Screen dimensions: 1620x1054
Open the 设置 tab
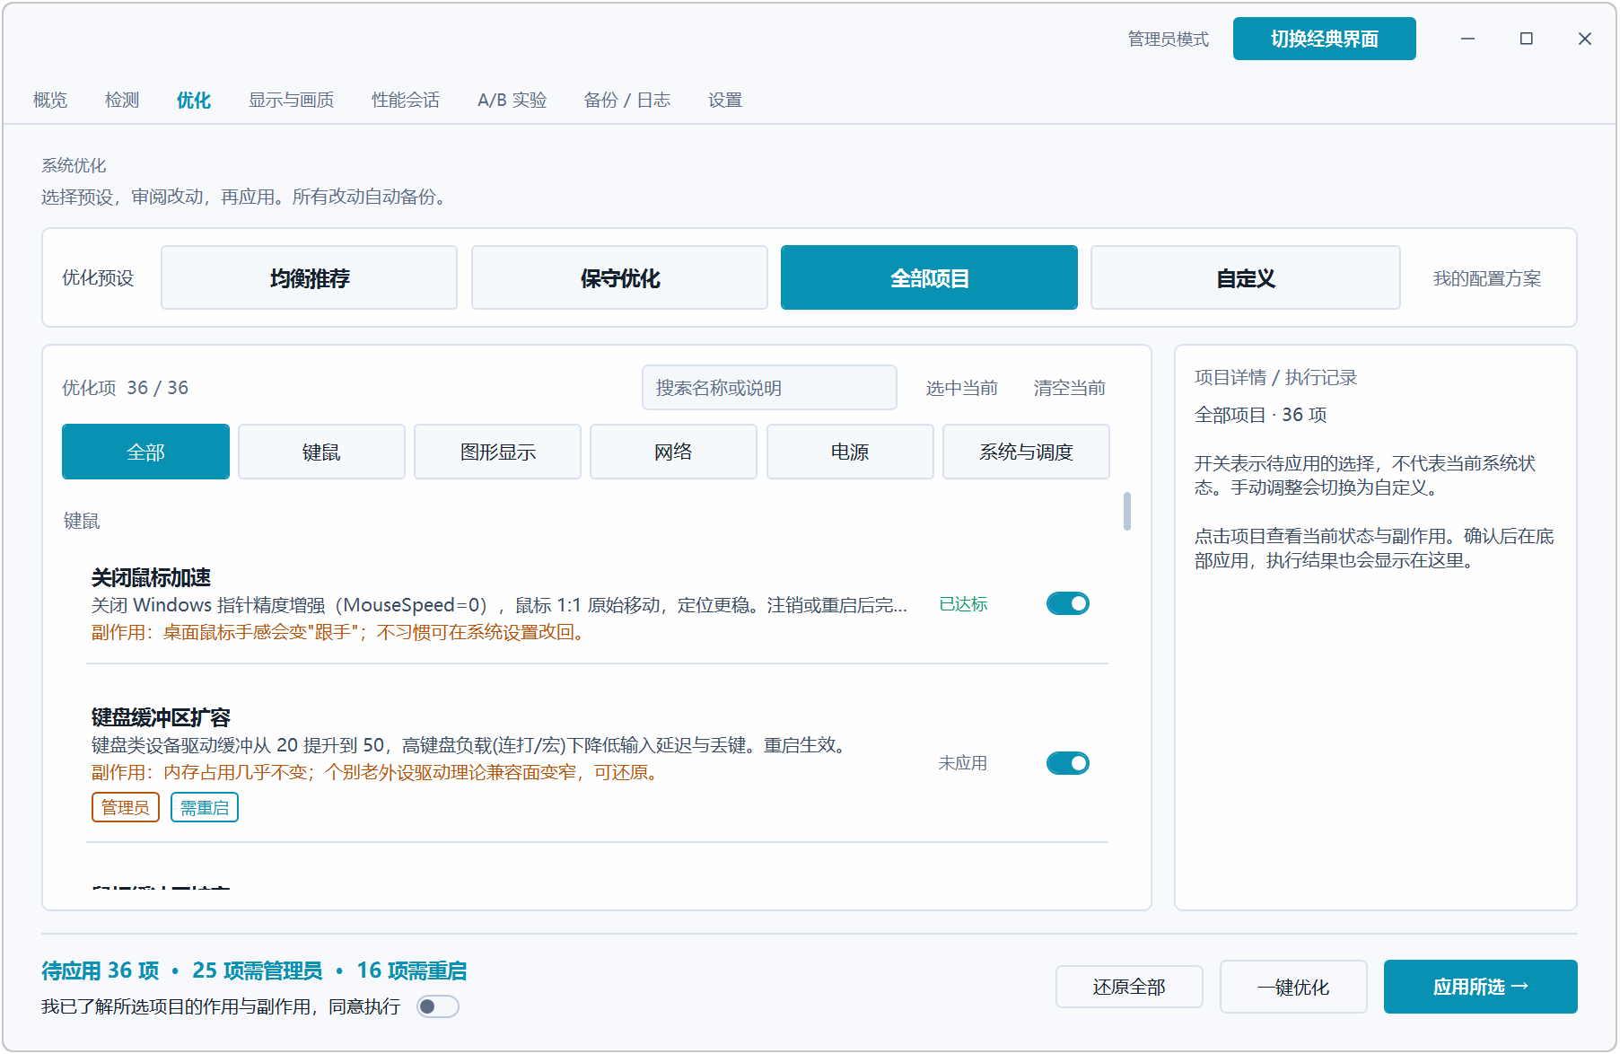(725, 100)
